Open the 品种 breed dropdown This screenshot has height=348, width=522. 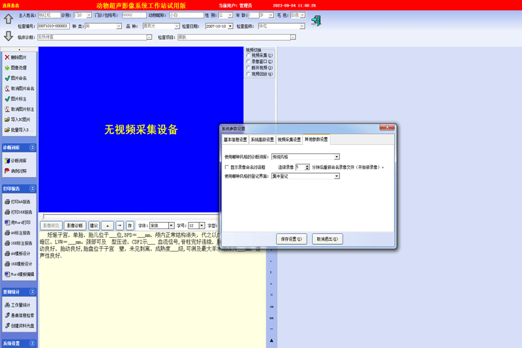[177, 26]
